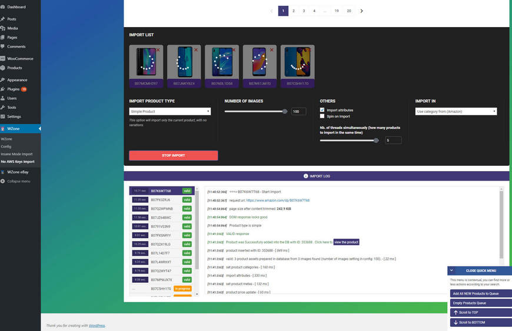Remove product B07N97JM7D using red X
The image size is (512, 331).
[x=272, y=51]
